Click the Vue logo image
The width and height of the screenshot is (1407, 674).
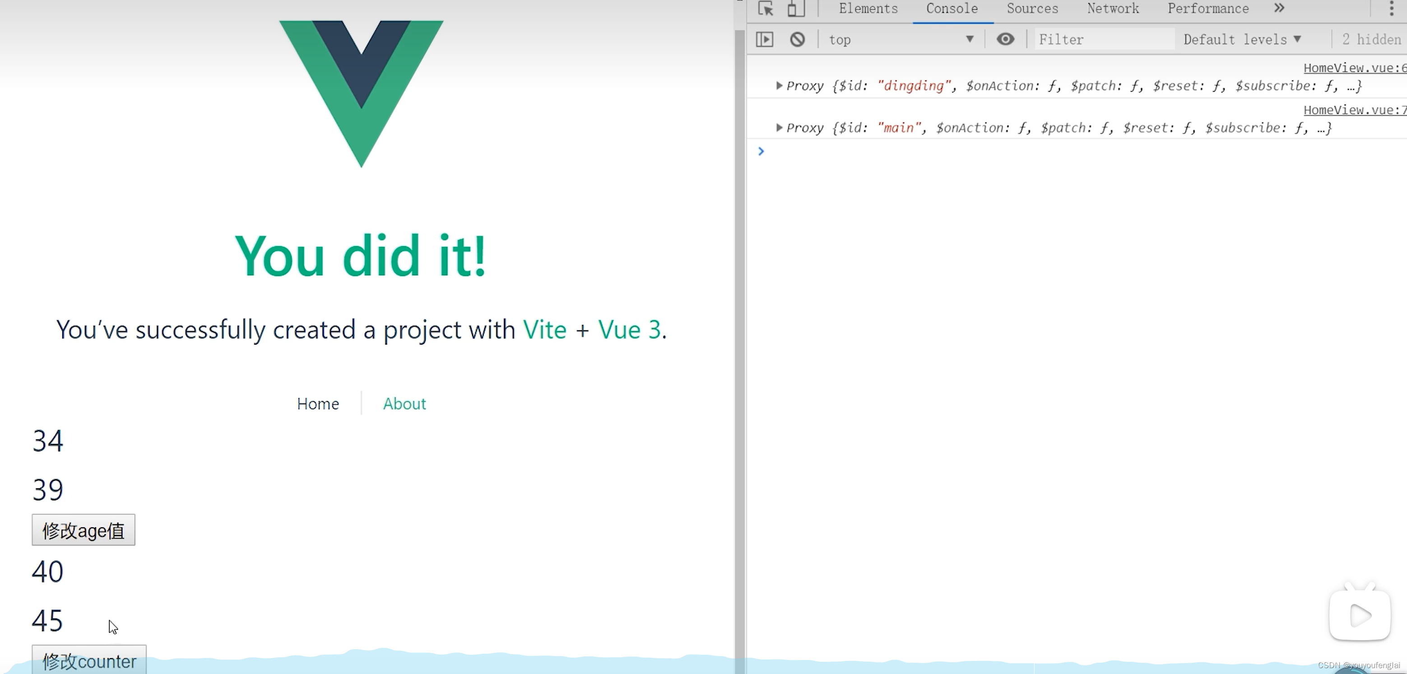point(361,94)
